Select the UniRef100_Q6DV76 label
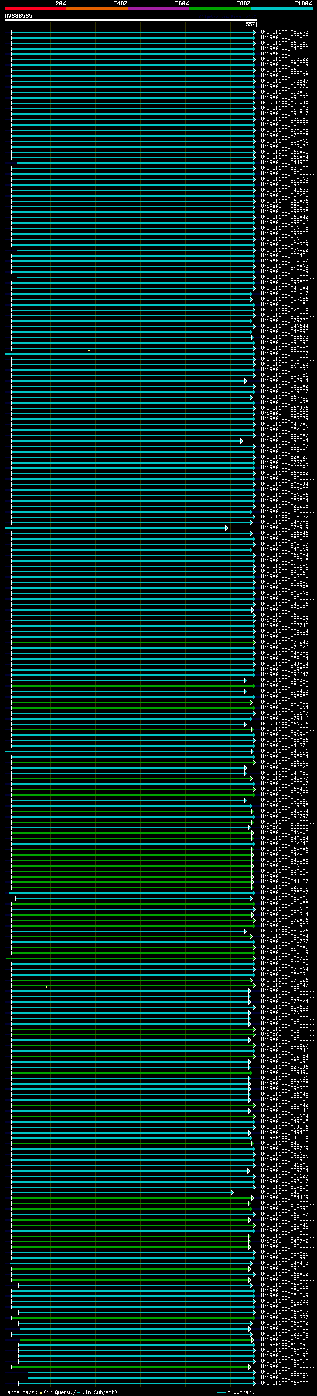Screen dimensions: 317x1396 [284, 201]
